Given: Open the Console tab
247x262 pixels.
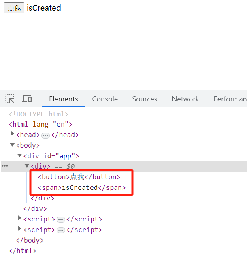Looking at the screenshot, I should (105, 99).
